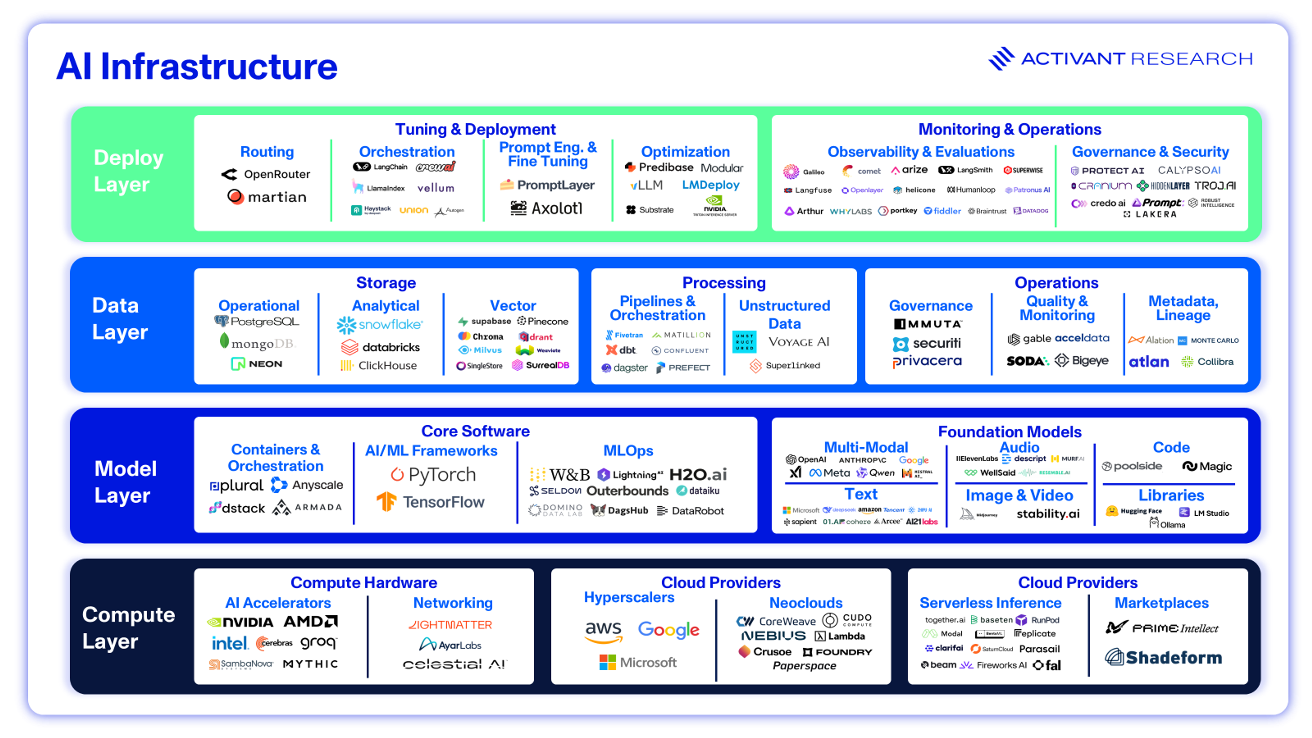
Task: Click the Deploy Layer label
Action: coord(128,171)
